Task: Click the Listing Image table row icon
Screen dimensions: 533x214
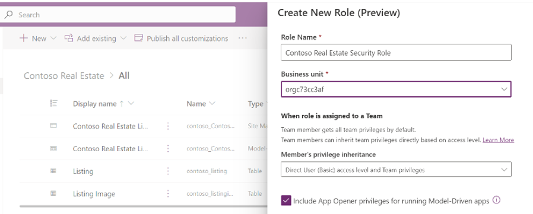Action: coord(53,194)
